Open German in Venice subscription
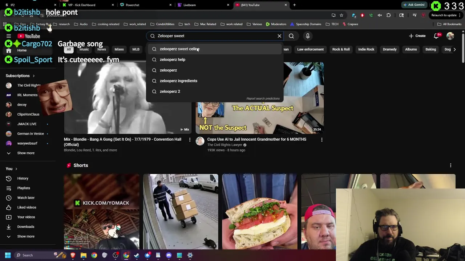The width and height of the screenshot is (465, 261). click(31, 134)
